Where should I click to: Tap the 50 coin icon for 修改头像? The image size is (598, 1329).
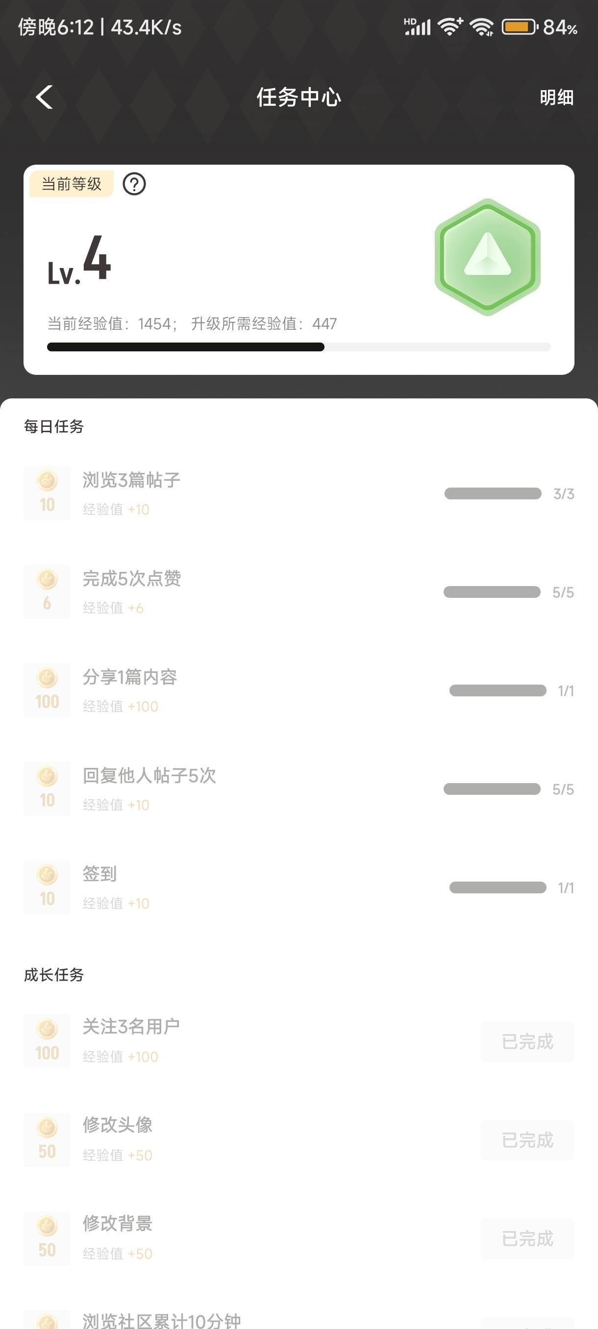(x=47, y=1140)
